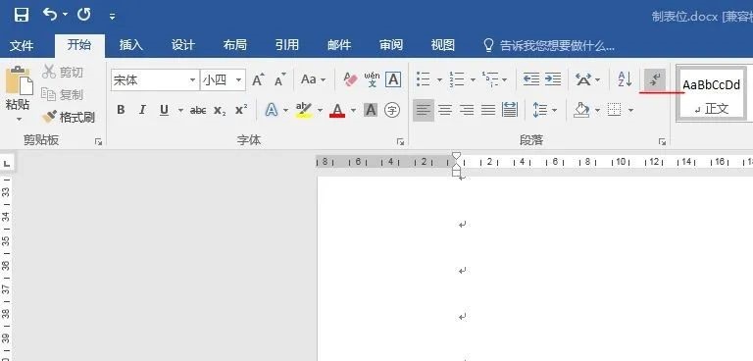The height and width of the screenshot is (361, 753).
Task: Increase font size with grow font icon
Action: pyautogui.click(x=259, y=79)
